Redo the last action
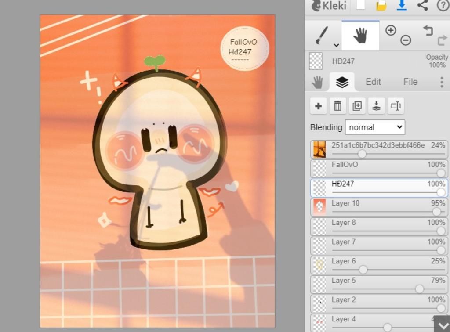 click(x=442, y=40)
